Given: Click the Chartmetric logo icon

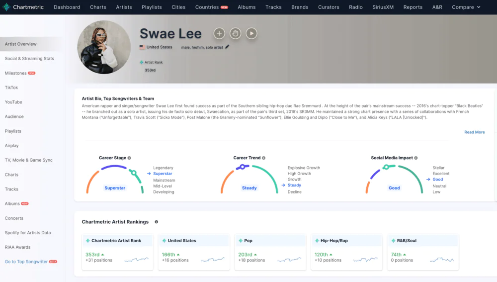Looking at the screenshot, I should pyautogui.click(x=6, y=7).
